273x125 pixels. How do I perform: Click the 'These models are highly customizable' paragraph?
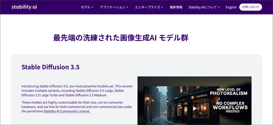[x=77, y=107]
